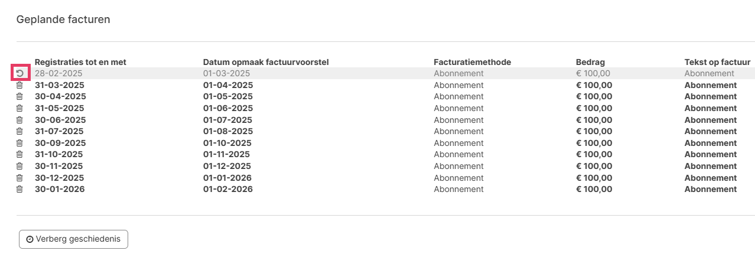755x257 pixels.
Task: Click the Datum opmaak factuurvoorstel column header
Action: pos(266,62)
